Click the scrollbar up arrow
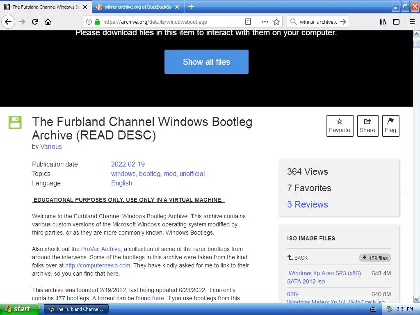The width and height of the screenshot is (420, 315). pos(417,34)
